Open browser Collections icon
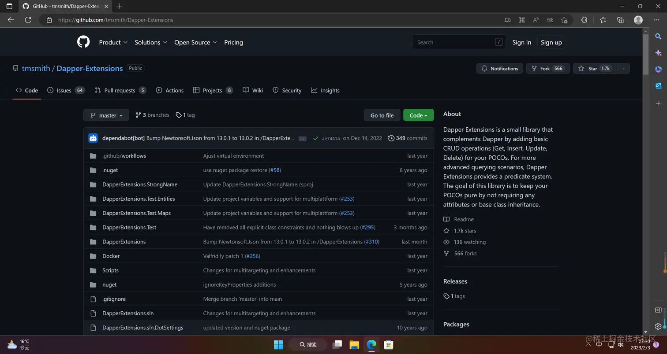Screen dimensions: 667x354 click(620, 20)
